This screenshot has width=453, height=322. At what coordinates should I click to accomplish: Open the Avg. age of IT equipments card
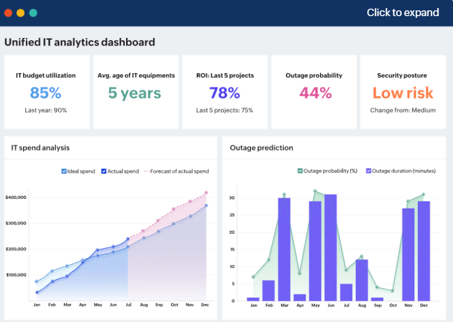coord(135,92)
